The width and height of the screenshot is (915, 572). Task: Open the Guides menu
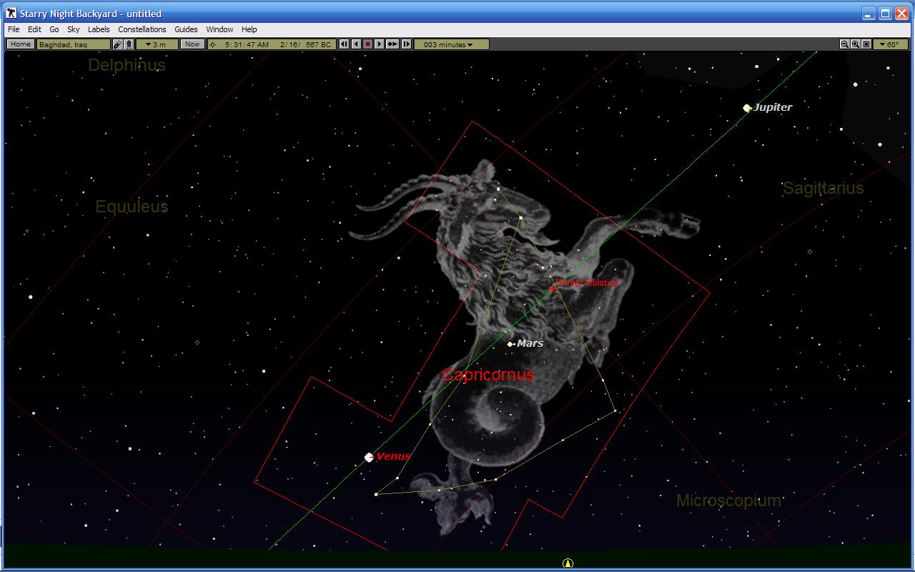click(186, 29)
